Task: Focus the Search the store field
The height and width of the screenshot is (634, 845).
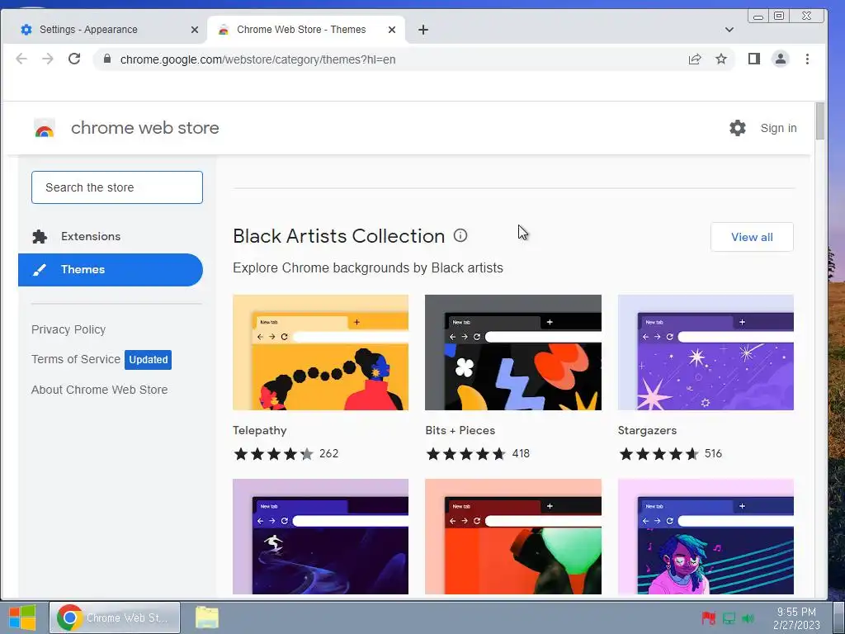Action: pyautogui.click(x=117, y=187)
